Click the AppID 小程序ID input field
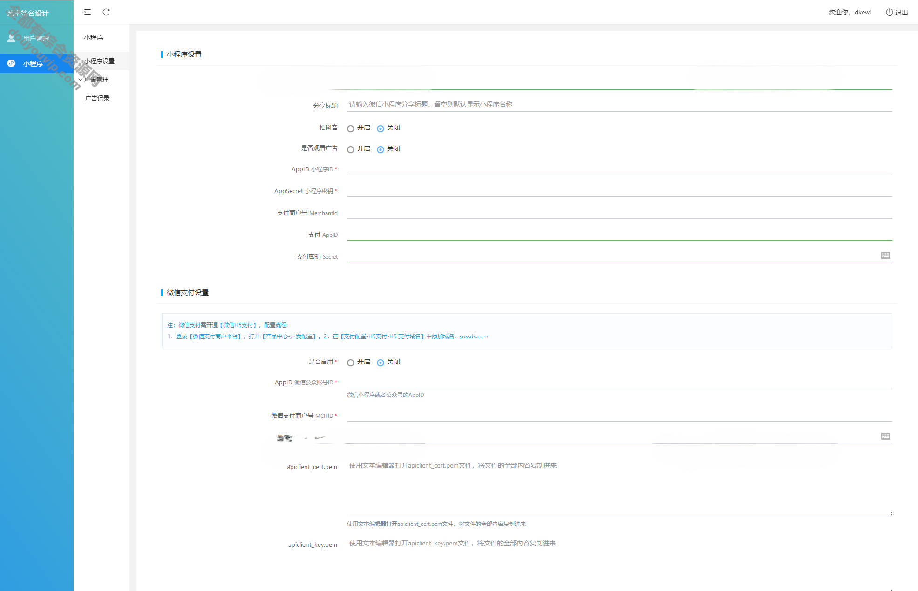This screenshot has height=591, width=918. pos(619,168)
